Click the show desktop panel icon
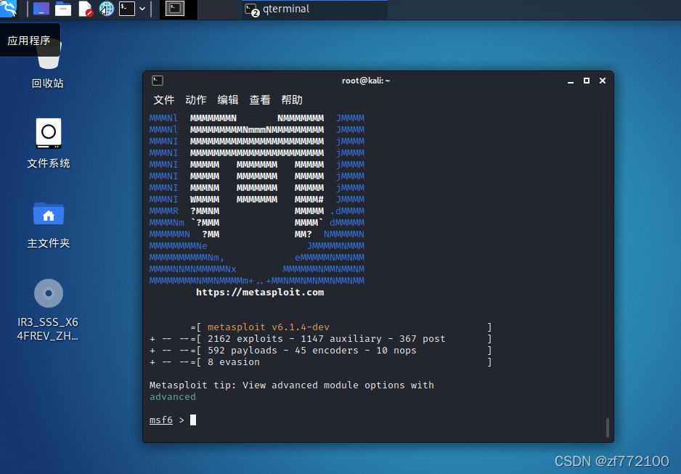This screenshot has width=681, height=474. click(41, 9)
